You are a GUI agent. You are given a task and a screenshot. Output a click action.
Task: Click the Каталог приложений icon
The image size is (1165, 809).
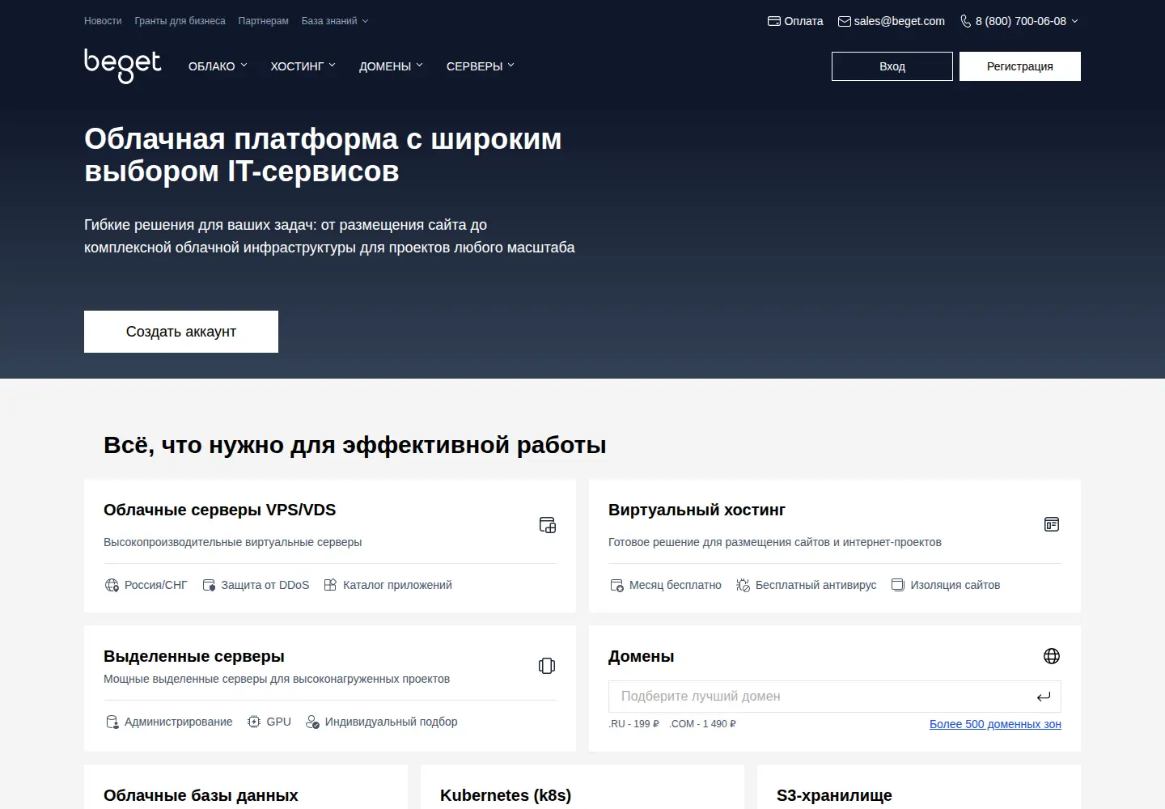[330, 585]
